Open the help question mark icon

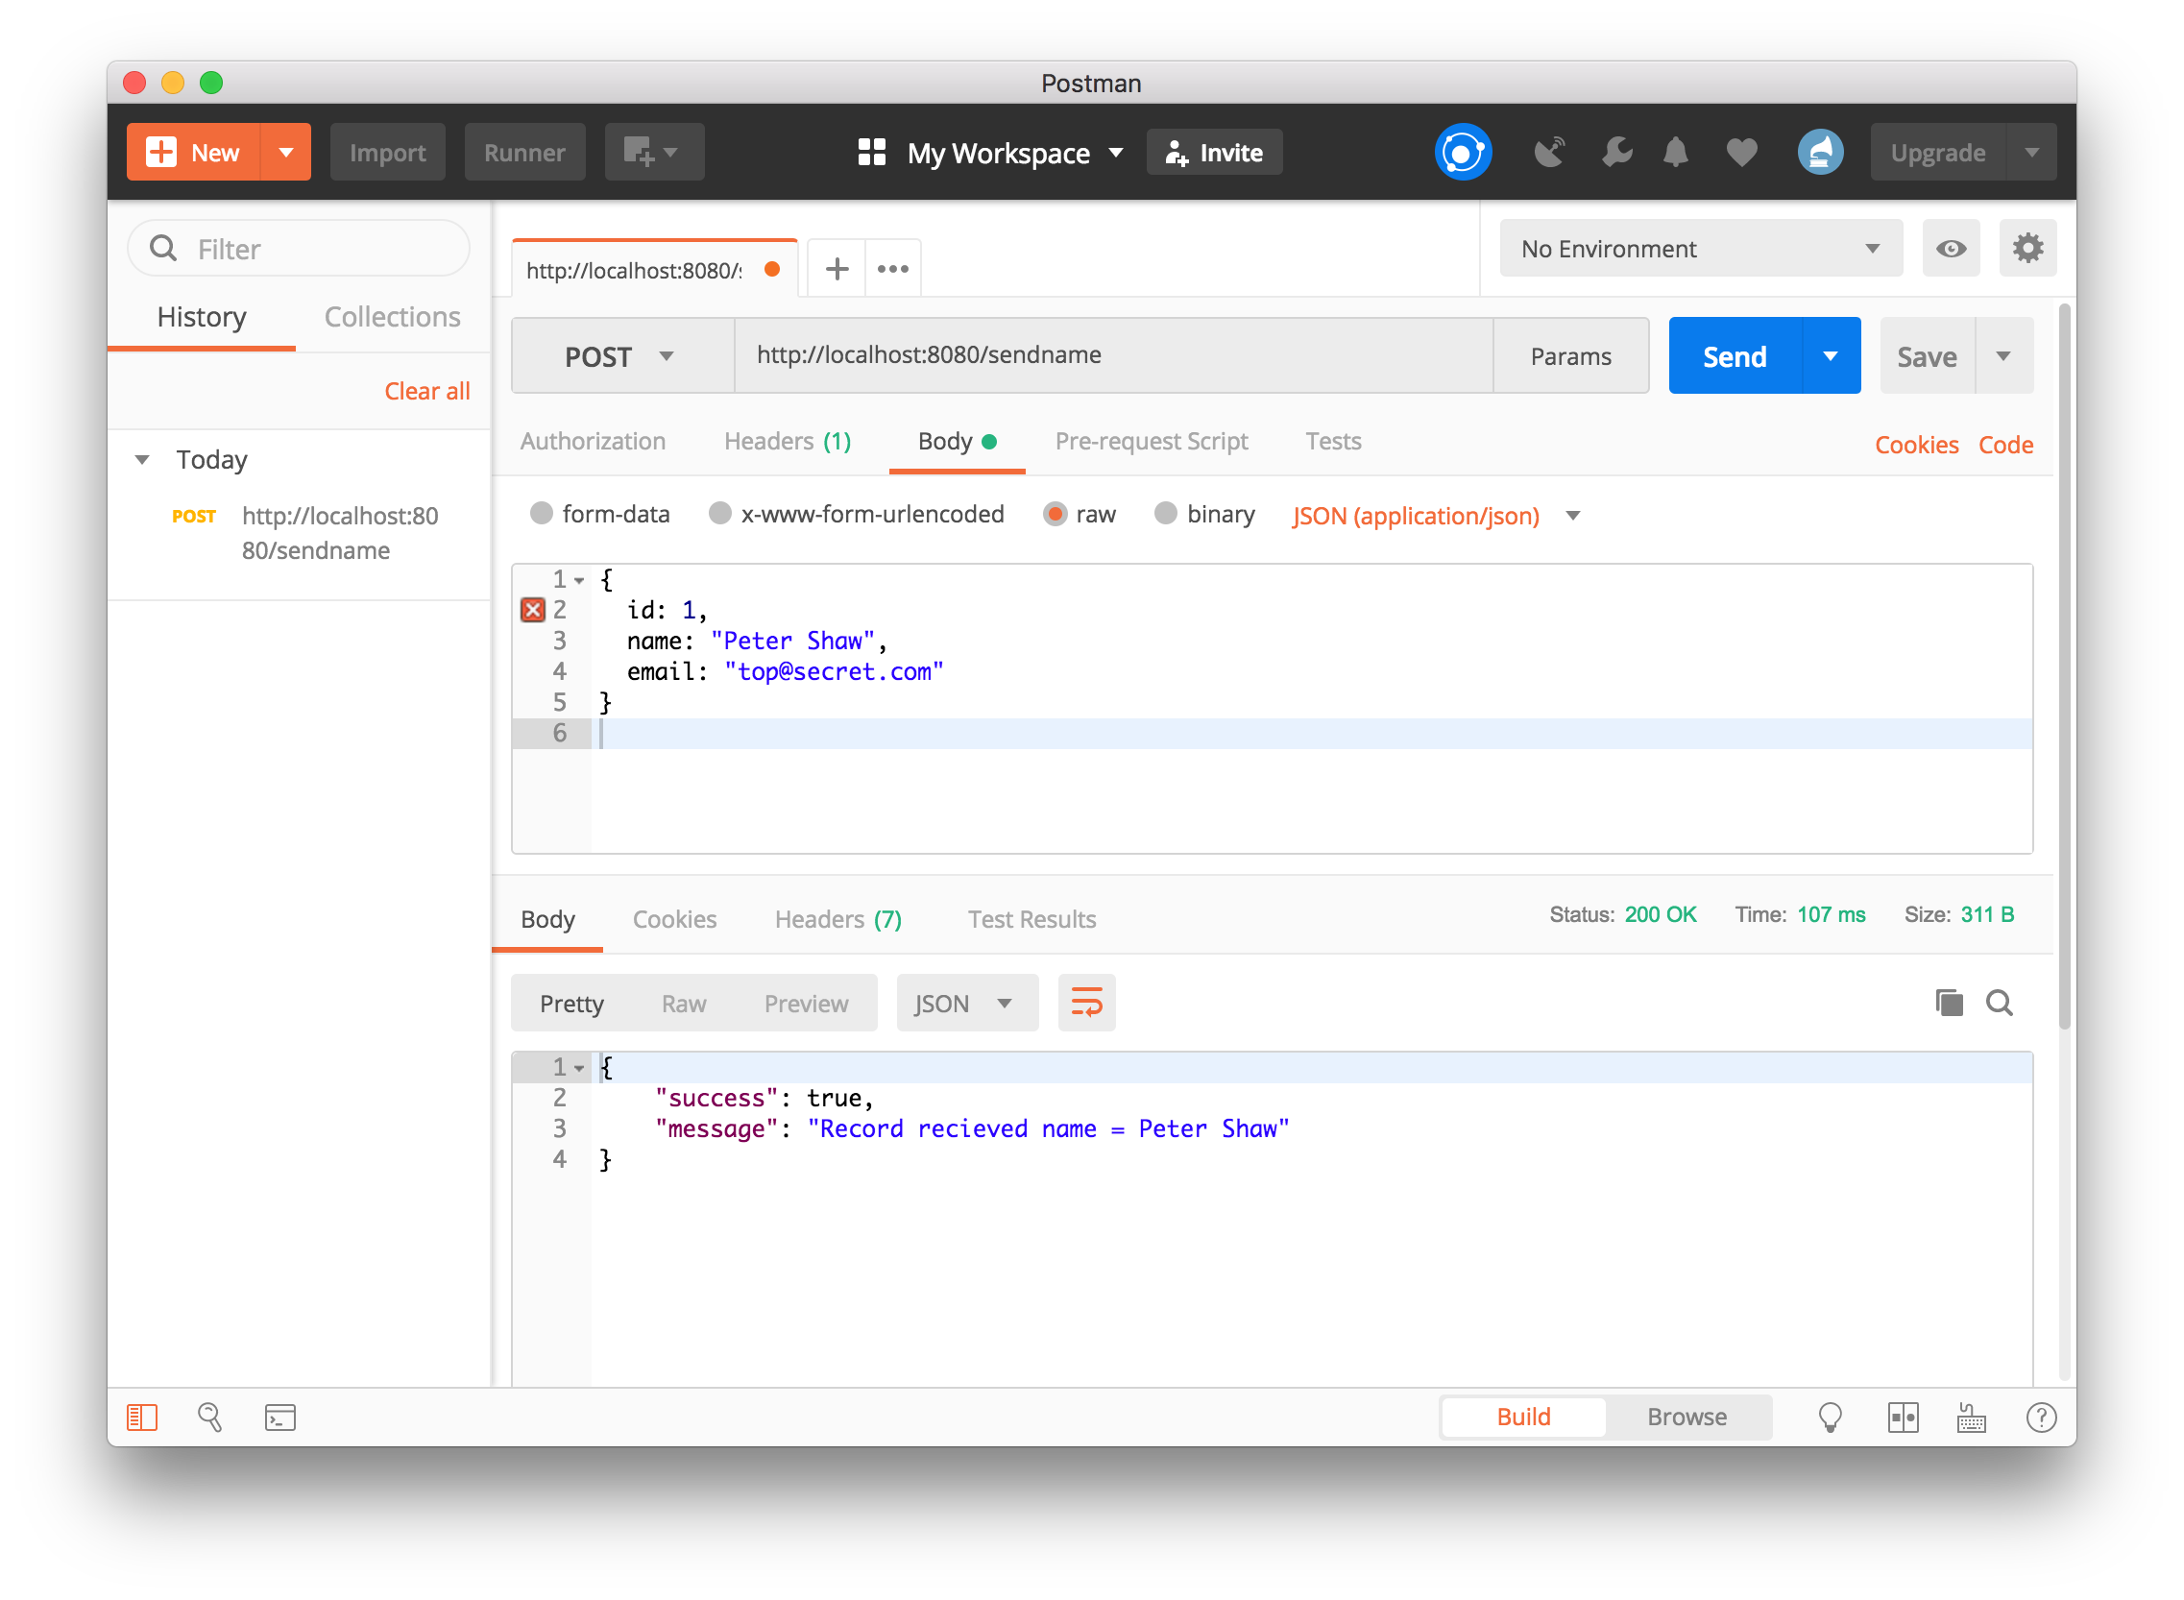pyautogui.click(x=2041, y=1417)
